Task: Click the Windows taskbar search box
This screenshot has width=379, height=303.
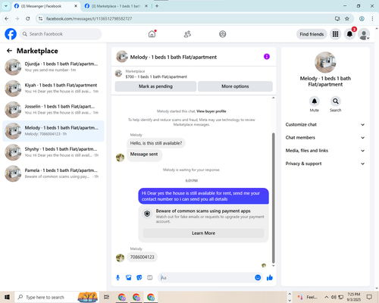Action: click(x=45, y=297)
